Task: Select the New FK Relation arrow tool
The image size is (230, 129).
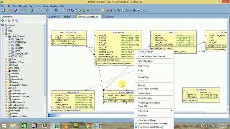Action: (88, 10)
